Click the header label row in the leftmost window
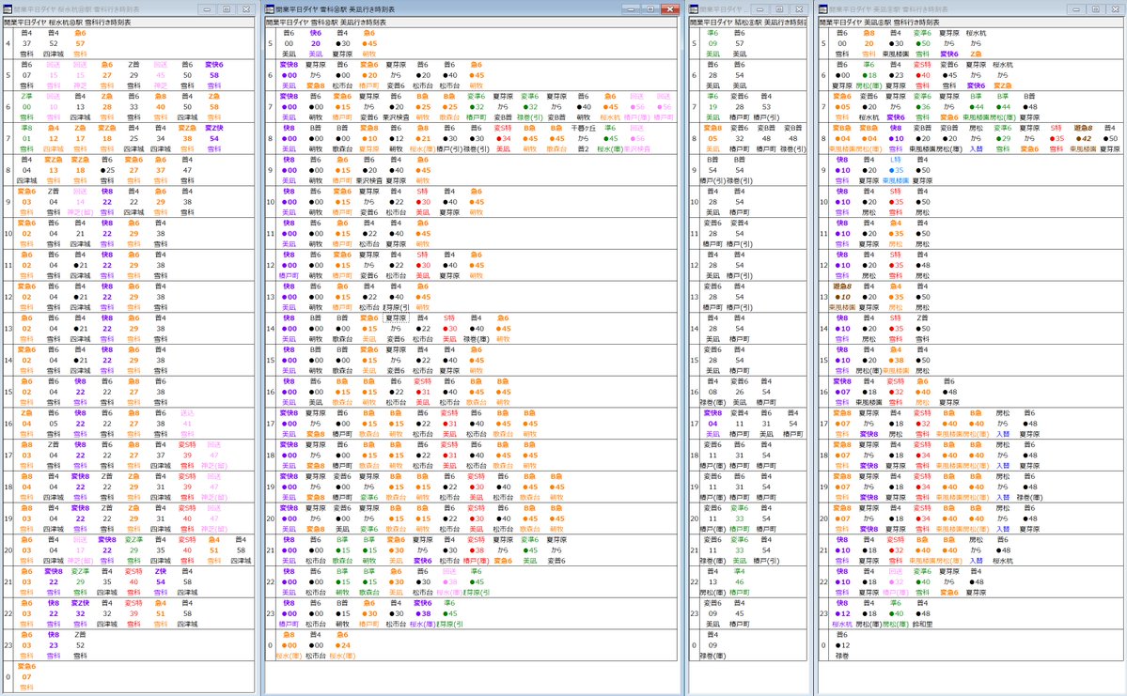1127x696 pixels. coord(129,23)
